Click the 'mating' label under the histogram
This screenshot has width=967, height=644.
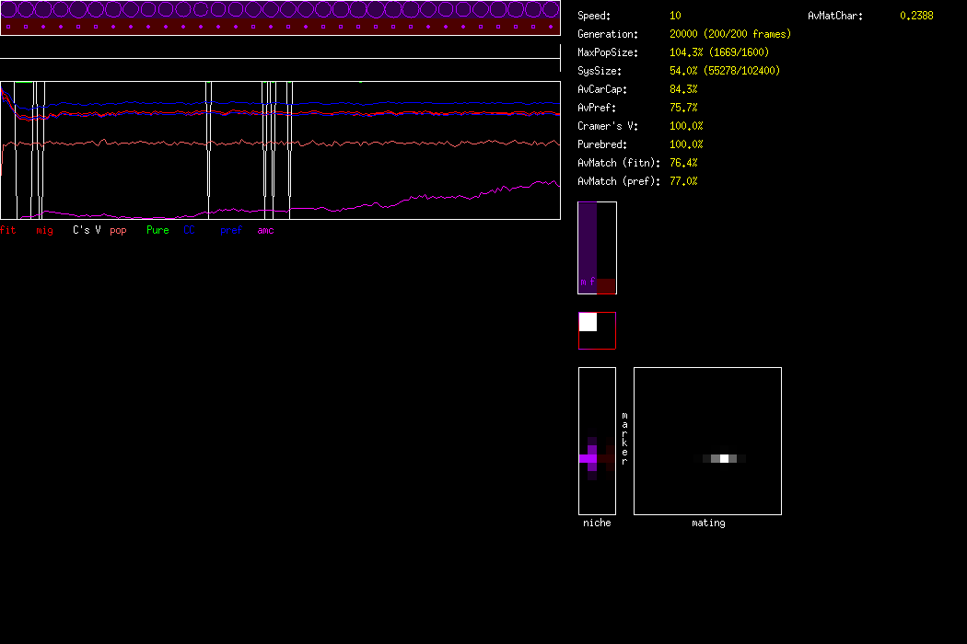[x=707, y=523]
